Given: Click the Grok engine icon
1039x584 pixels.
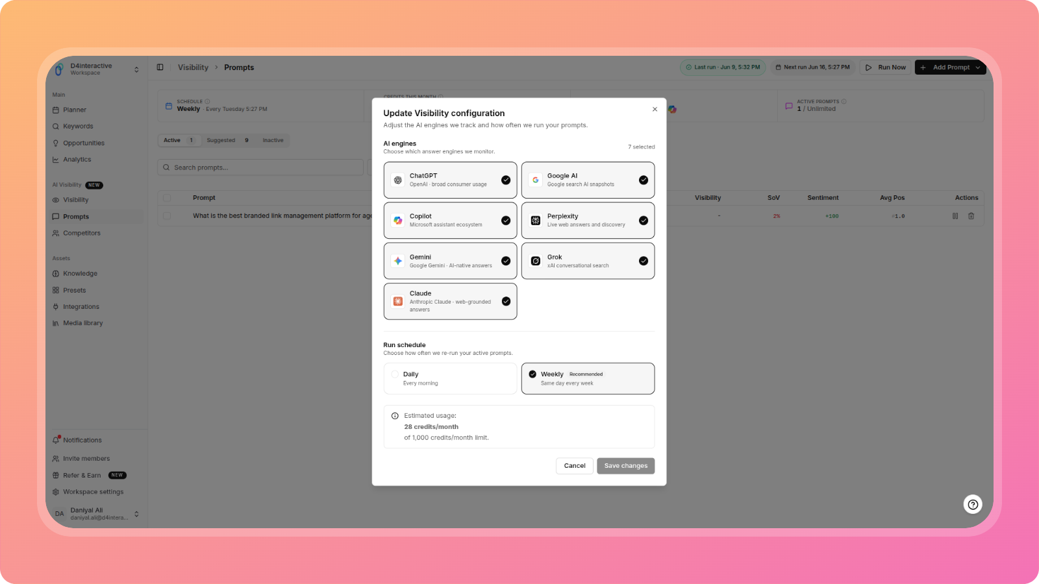Looking at the screenshot, I should point(536,261).
